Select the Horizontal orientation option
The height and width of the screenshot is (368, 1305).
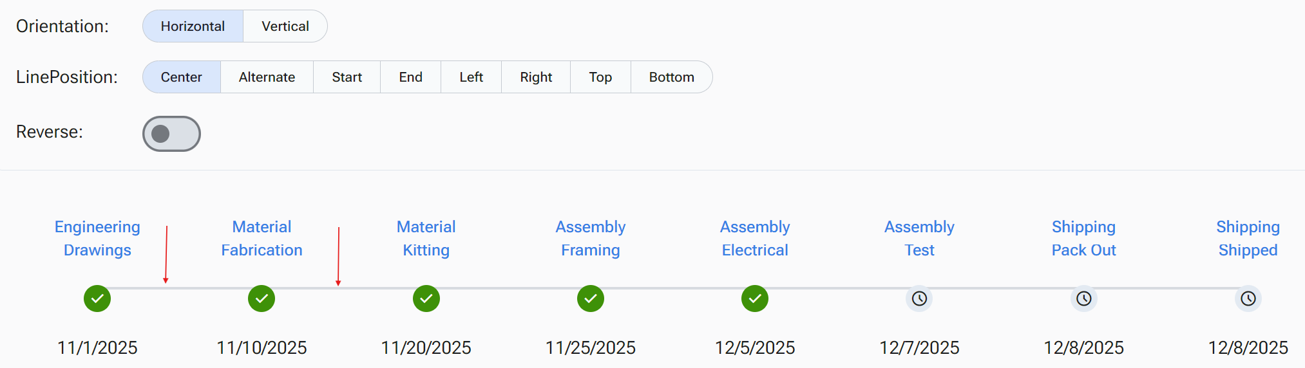193,26
